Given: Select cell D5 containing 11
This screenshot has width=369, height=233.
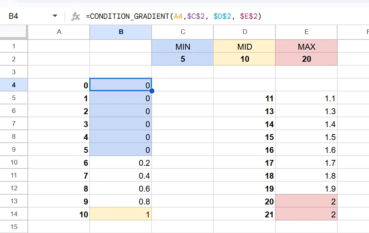Looking at the screenshot, I should (x=244, y=98).
